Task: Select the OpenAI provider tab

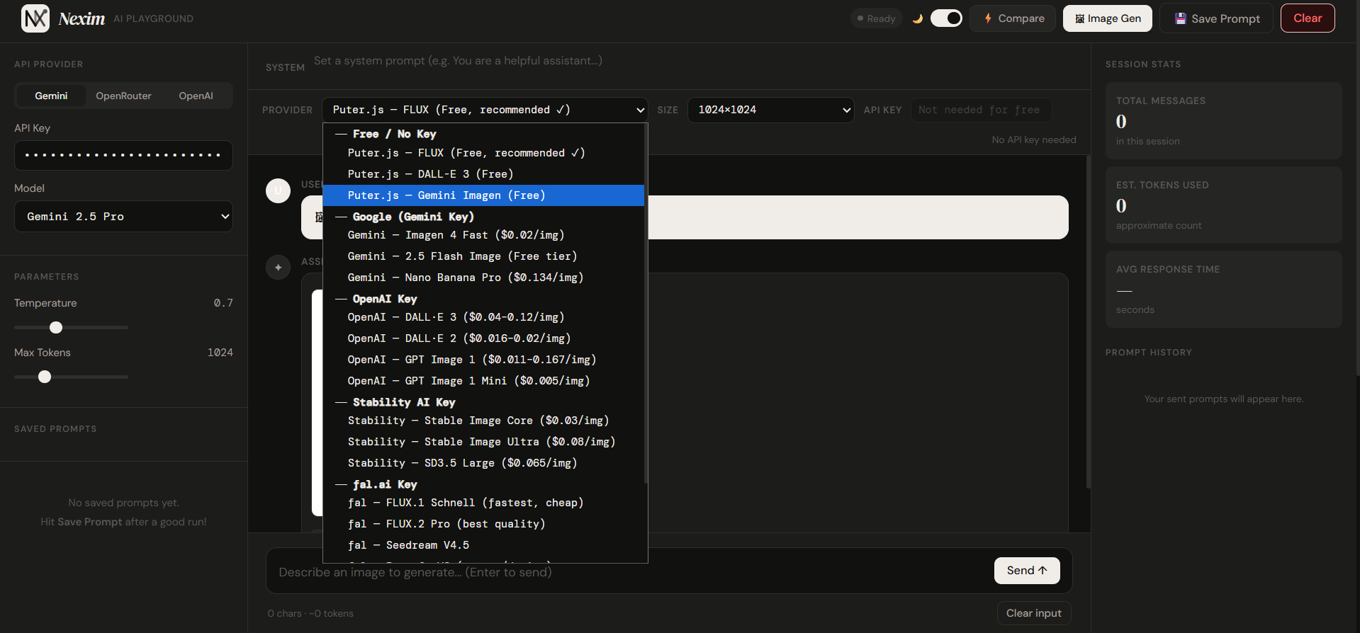Action: (x=196, y=96)
